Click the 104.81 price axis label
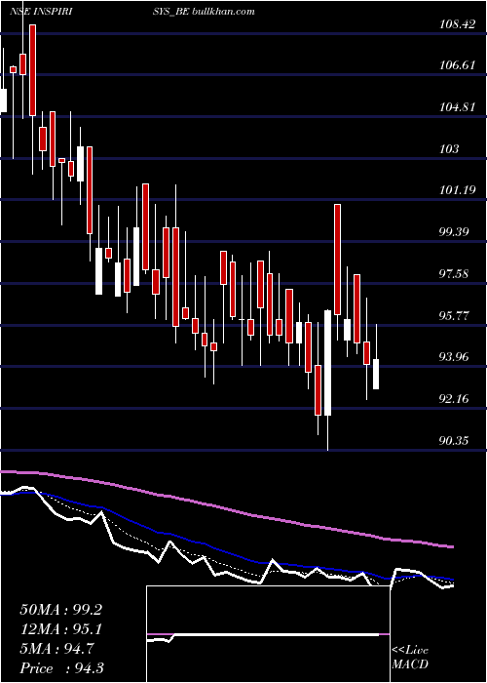This screenshot has height=683, width=487. tap(457, 107)
